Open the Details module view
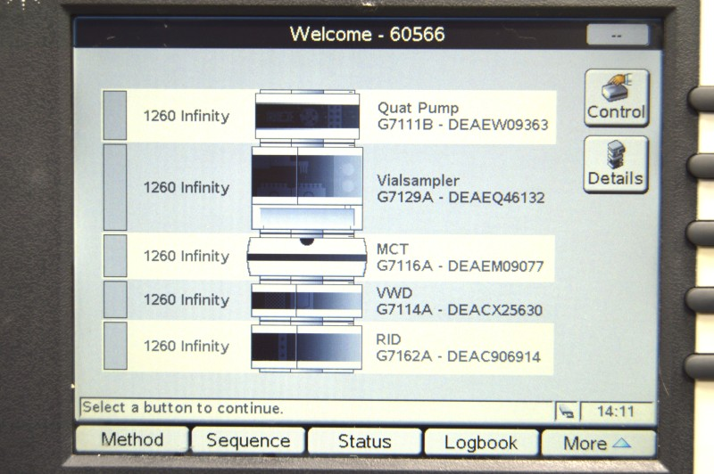Image resolution: width=714 pixels, height=474 pixels. [616, 163]
